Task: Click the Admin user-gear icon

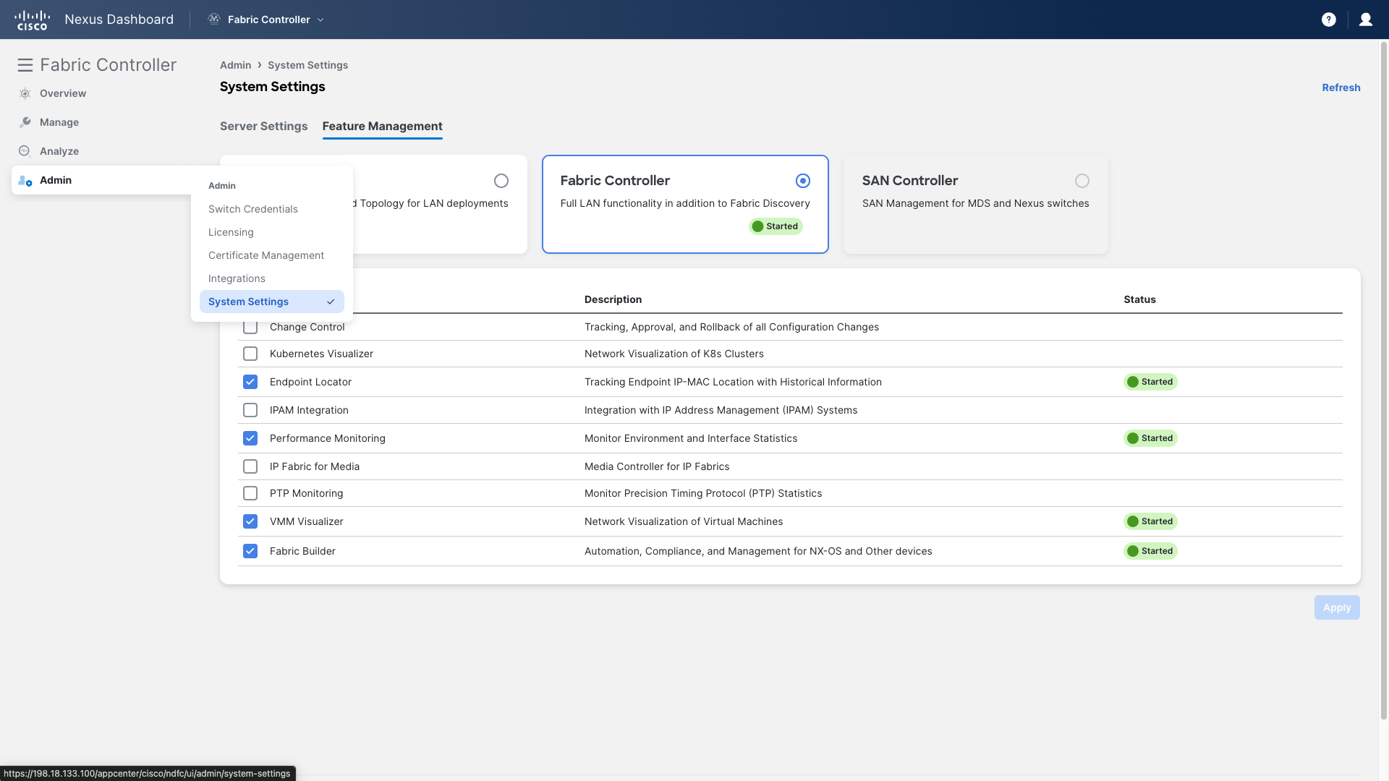Action: [25, 180]
